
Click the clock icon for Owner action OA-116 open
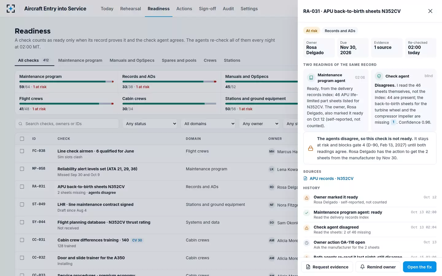pos(307,243)
